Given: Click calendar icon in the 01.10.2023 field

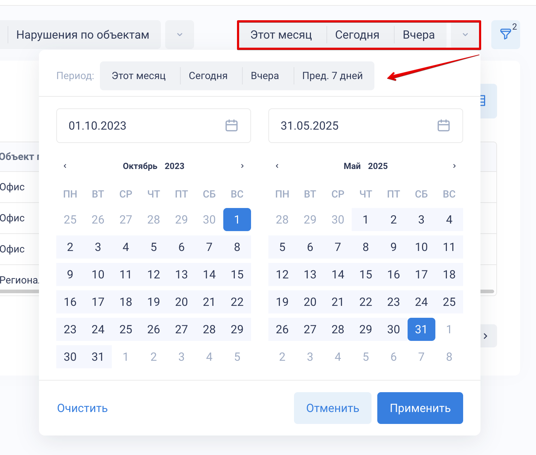Looking at the screenshot, I should 232,126.
